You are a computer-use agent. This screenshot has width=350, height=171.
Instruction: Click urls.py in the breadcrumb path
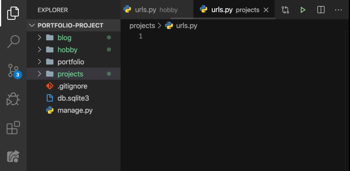click(187, 26)
